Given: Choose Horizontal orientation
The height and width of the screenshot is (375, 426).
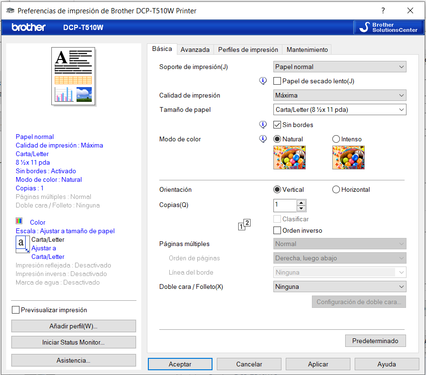Looking at the screenshot, I should [x=336, y=189].
